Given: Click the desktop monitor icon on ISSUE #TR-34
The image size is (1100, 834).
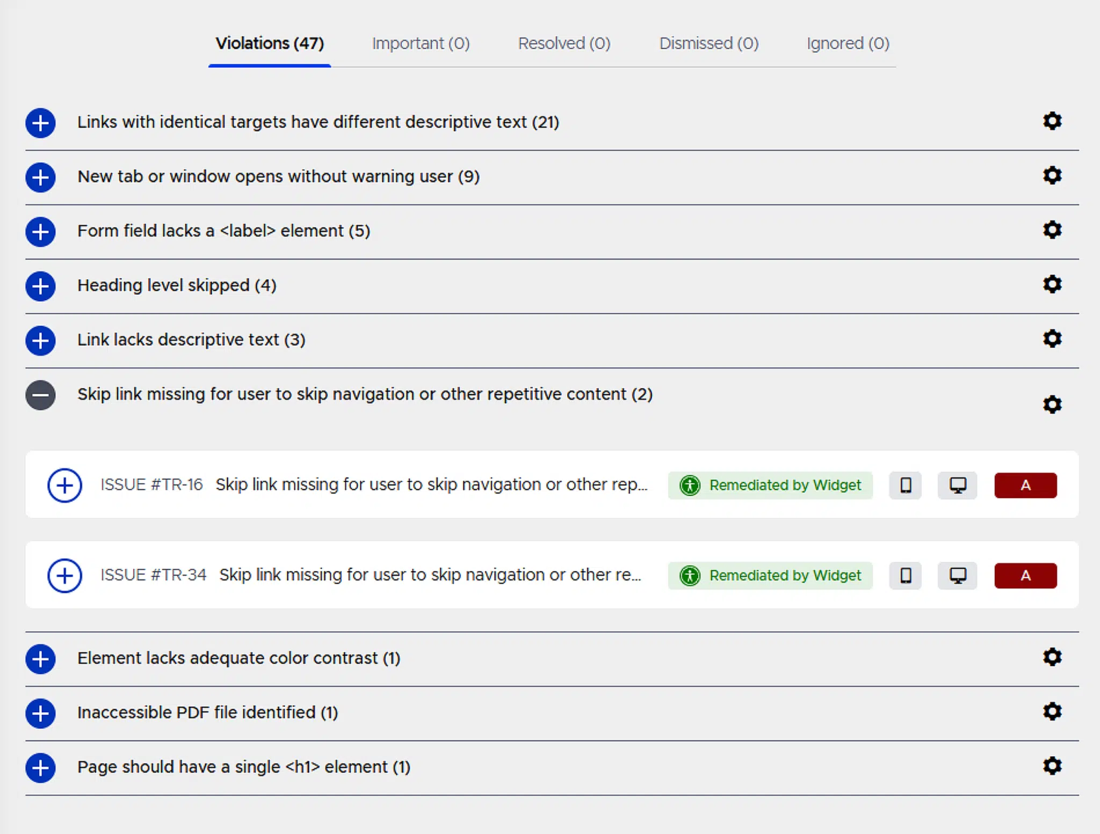Looking at the screenshot, I should click(x=957, y=575).
